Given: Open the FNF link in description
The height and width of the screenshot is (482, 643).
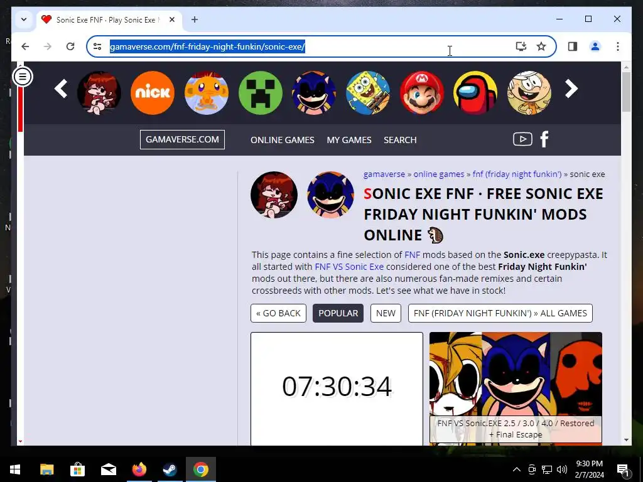Looking at the screenshot, I should click(412, 255).
